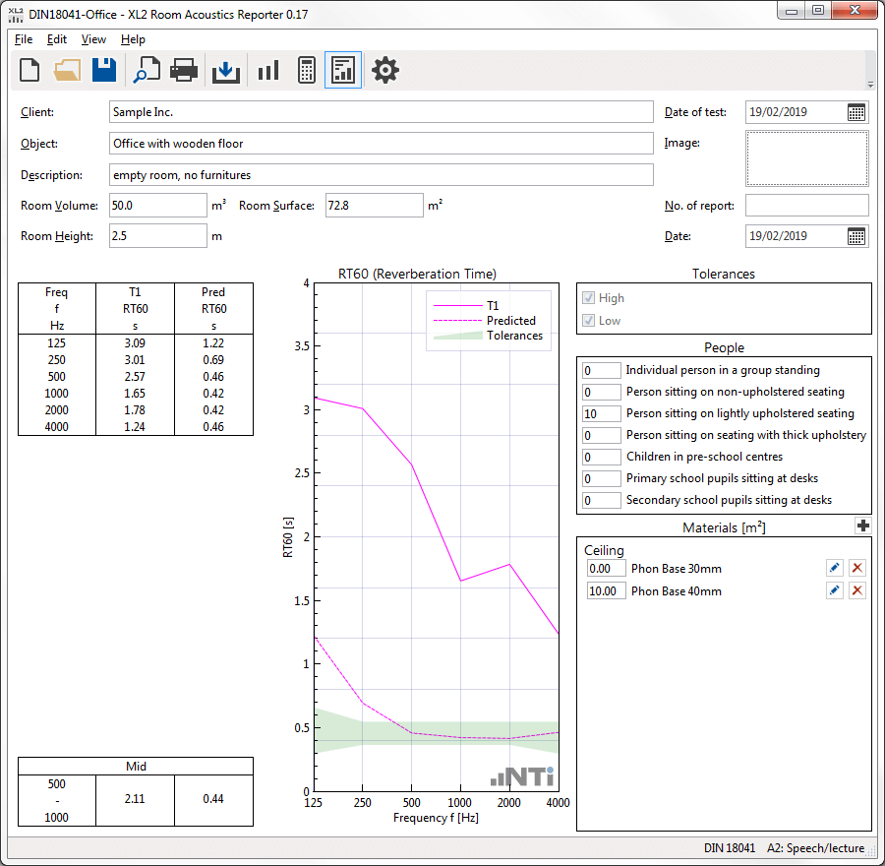Expand the toolbar overflow arrow

(x=869, y=85)
